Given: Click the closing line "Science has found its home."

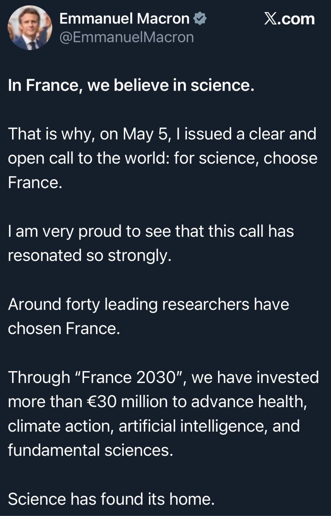Looking at the screenshot, I should click(x=111, y=499).
